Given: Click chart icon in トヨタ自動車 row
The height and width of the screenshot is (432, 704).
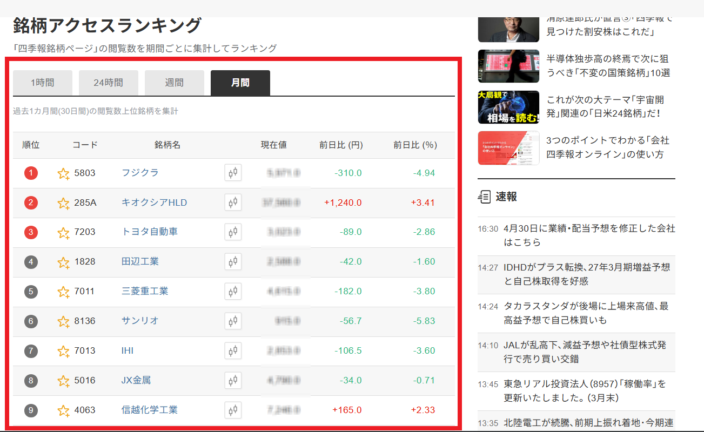Looking at the screenshot, I should (233, 232).
